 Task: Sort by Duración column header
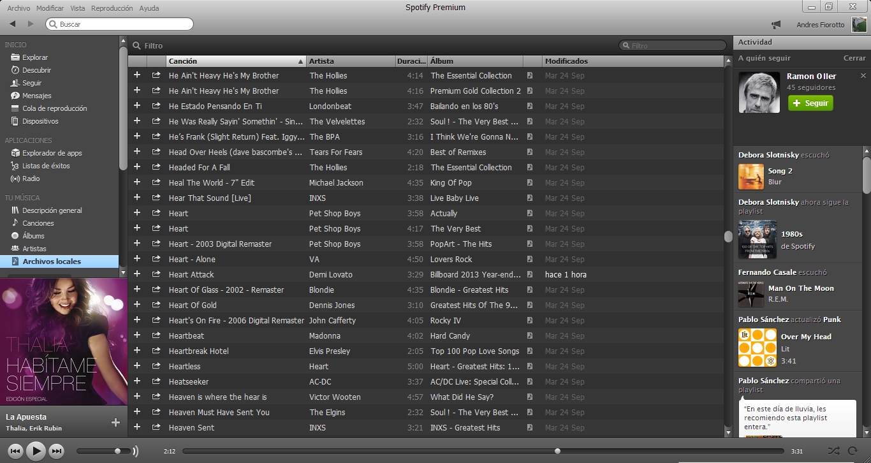click(x=411, y=61)
